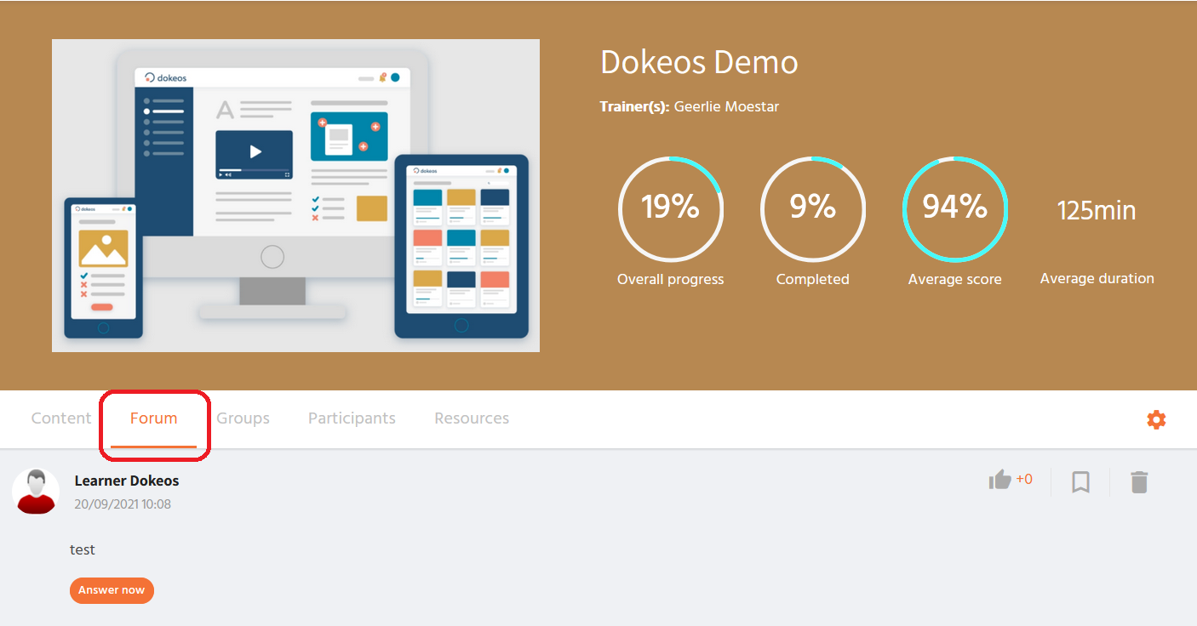Open the Groups tab
Viewport: 1197px width, 626px height.
[243, 418]
